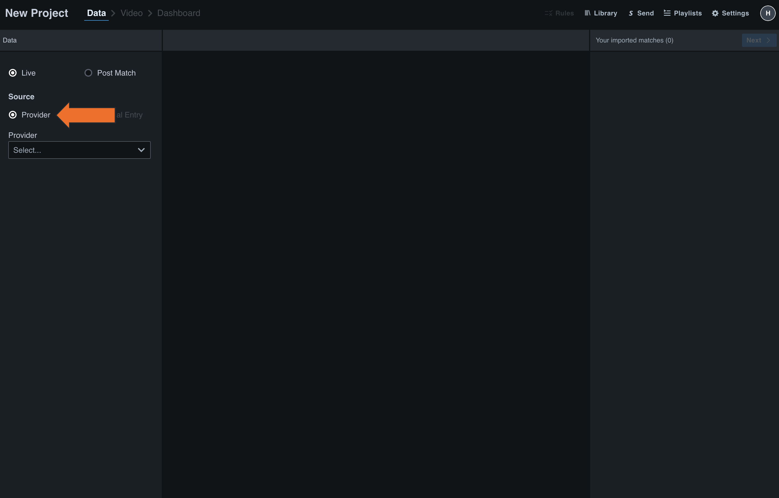The image size is (779, 498).
Task: Click the Library books icon
Action: click(x=587, y=13)
